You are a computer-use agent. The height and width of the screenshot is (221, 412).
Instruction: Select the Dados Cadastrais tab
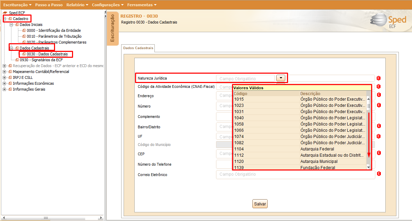click(138, 48)
